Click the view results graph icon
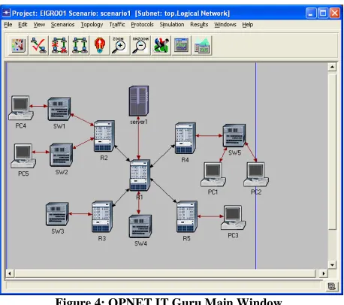The width and height of the screenshot is (344, 305). tap(181, 45)
